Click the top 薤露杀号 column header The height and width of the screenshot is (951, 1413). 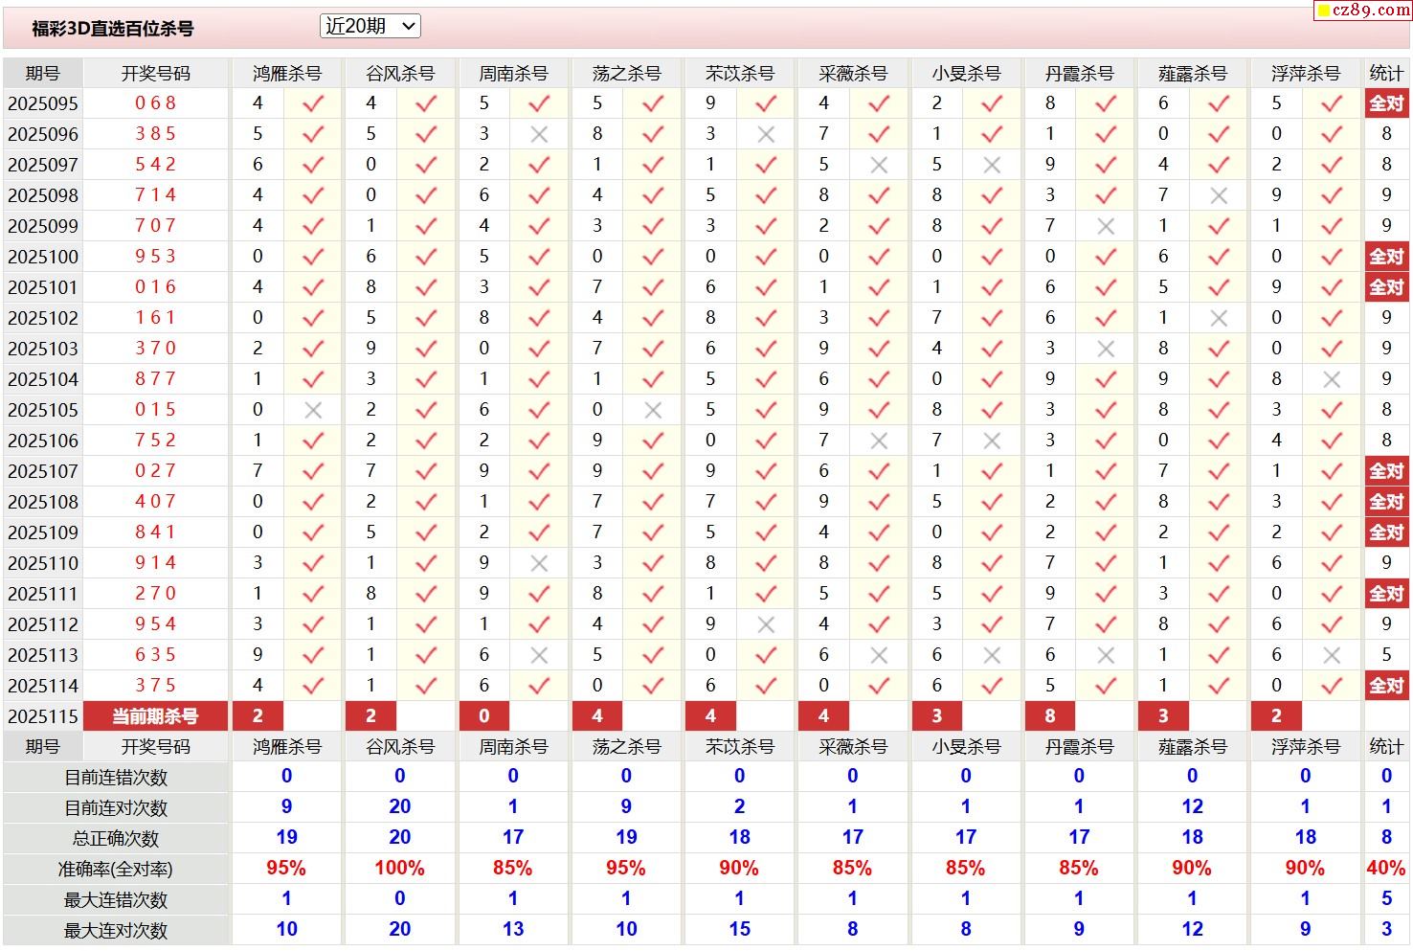(1193, 74)
